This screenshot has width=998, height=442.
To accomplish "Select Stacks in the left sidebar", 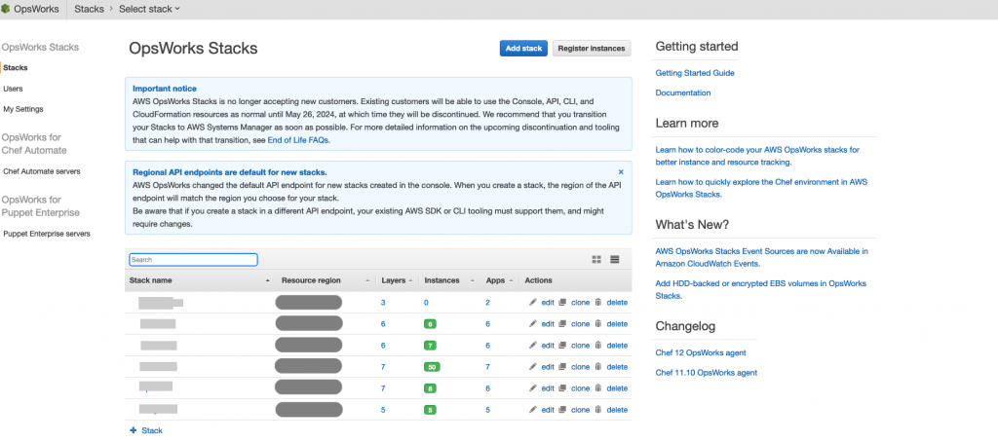I will (16, 67).
